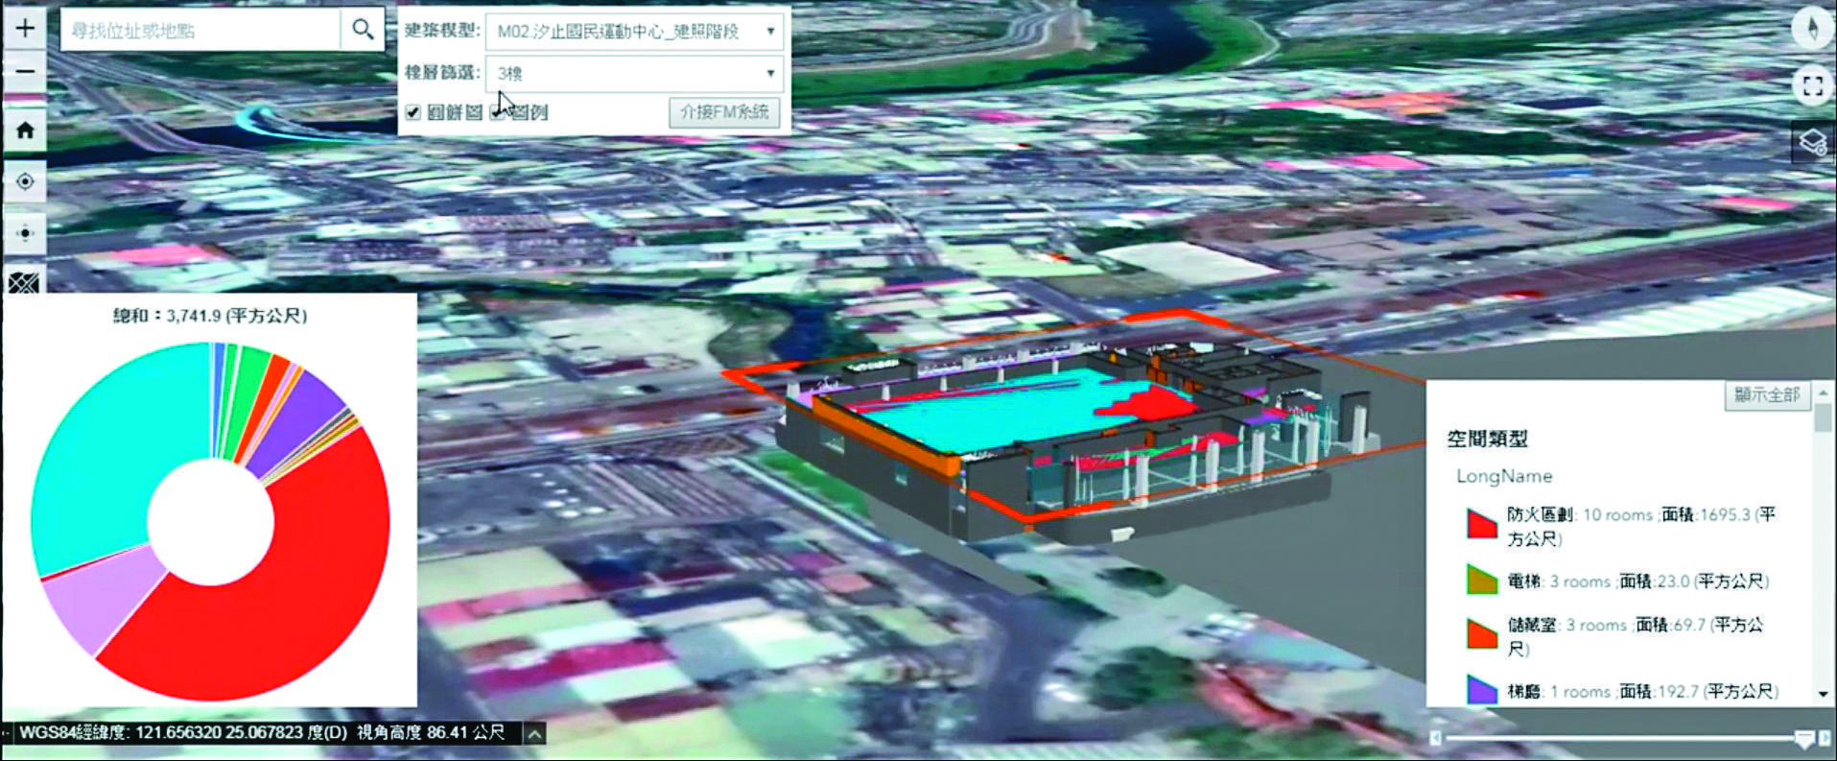
Task: Expand the coordinate bar with the caret
Action: [534, 734]
